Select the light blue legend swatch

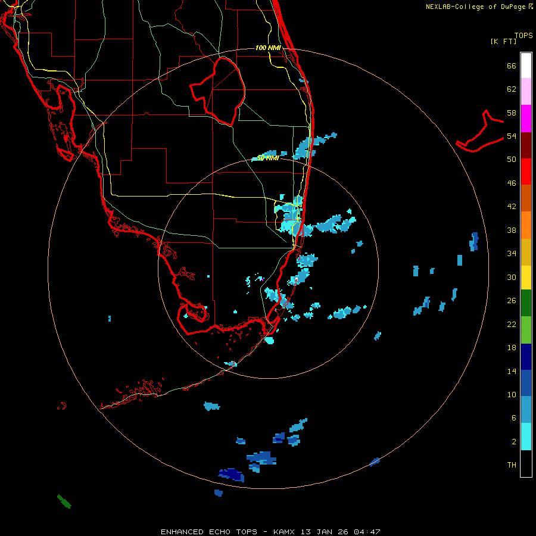(x=526, y=410)
